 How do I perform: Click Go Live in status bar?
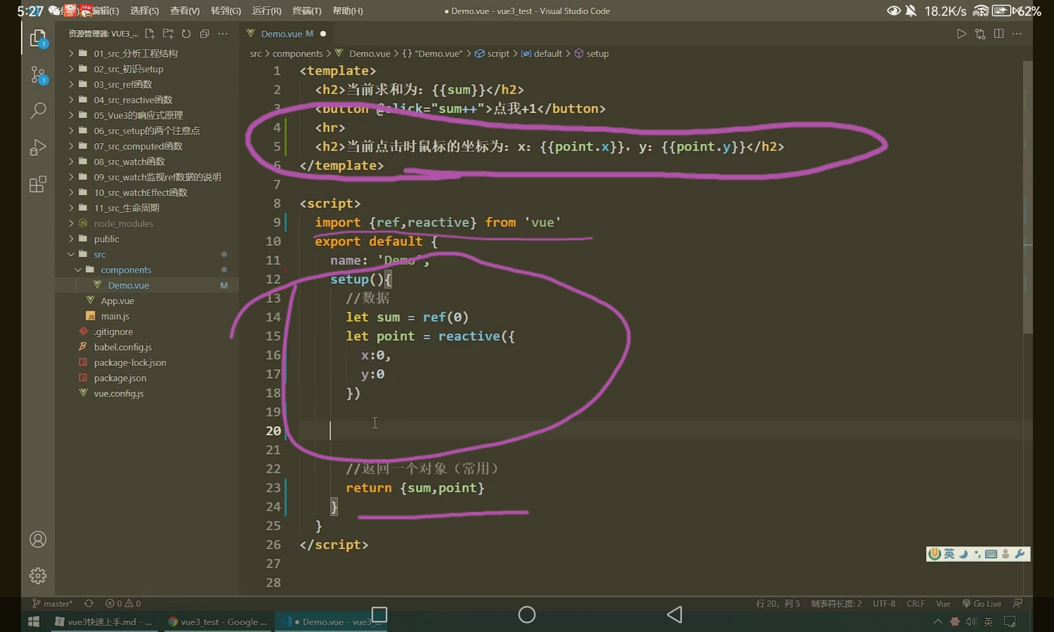coord(982,604)
